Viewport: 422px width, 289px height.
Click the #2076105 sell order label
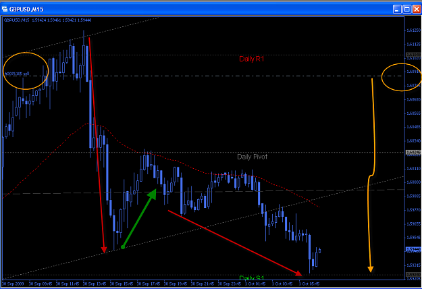tap(17, 74)
